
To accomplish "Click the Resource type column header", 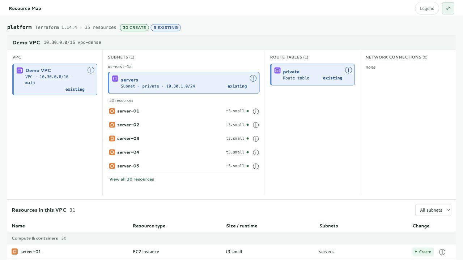I will (149, 226).
